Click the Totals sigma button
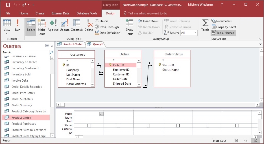264x144 pixels. (x=205, y=26)
